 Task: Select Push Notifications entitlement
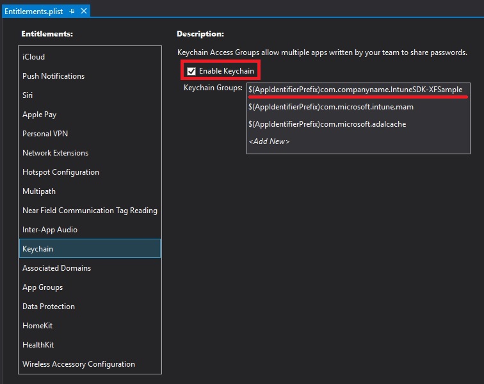tap(90, 76)
